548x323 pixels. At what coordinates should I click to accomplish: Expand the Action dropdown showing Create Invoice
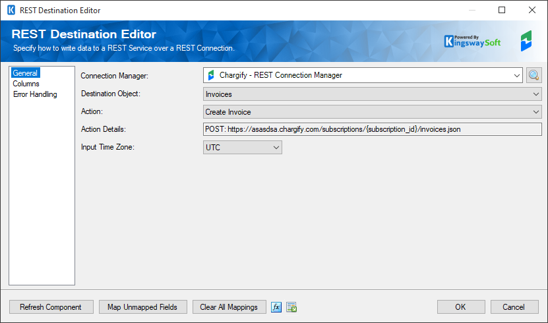[372, 112]
